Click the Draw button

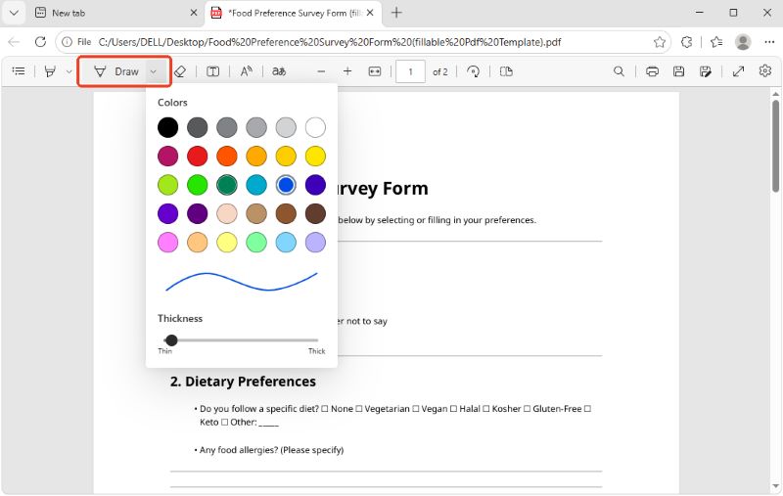click(115, 71)
